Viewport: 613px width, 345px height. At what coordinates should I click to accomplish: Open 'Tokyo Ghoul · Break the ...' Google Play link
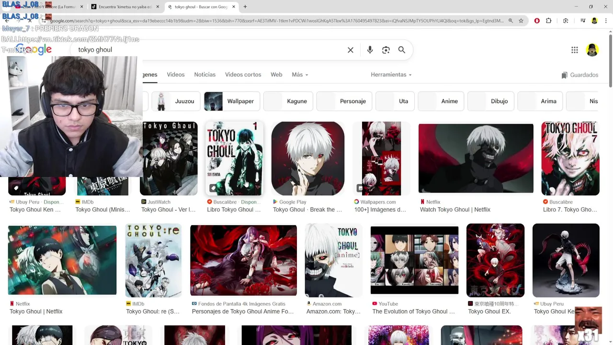tap(307, 209)
